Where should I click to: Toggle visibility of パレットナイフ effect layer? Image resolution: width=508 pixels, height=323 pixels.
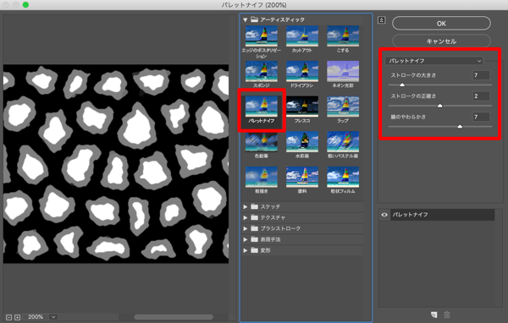click(384, 215)
